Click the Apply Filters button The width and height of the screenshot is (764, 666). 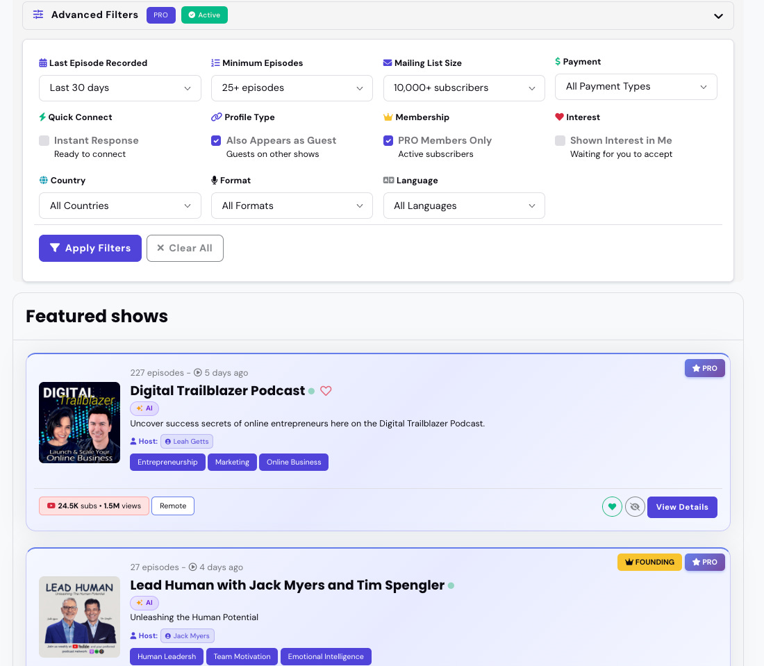click(x=90, y=249)
